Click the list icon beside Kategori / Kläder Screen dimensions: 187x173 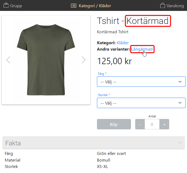[x=74, y=6]
